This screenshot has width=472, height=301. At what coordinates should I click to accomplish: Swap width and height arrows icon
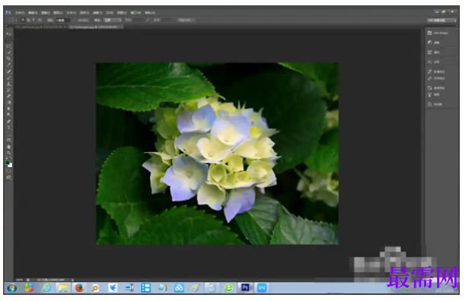(x=148, y=21)
